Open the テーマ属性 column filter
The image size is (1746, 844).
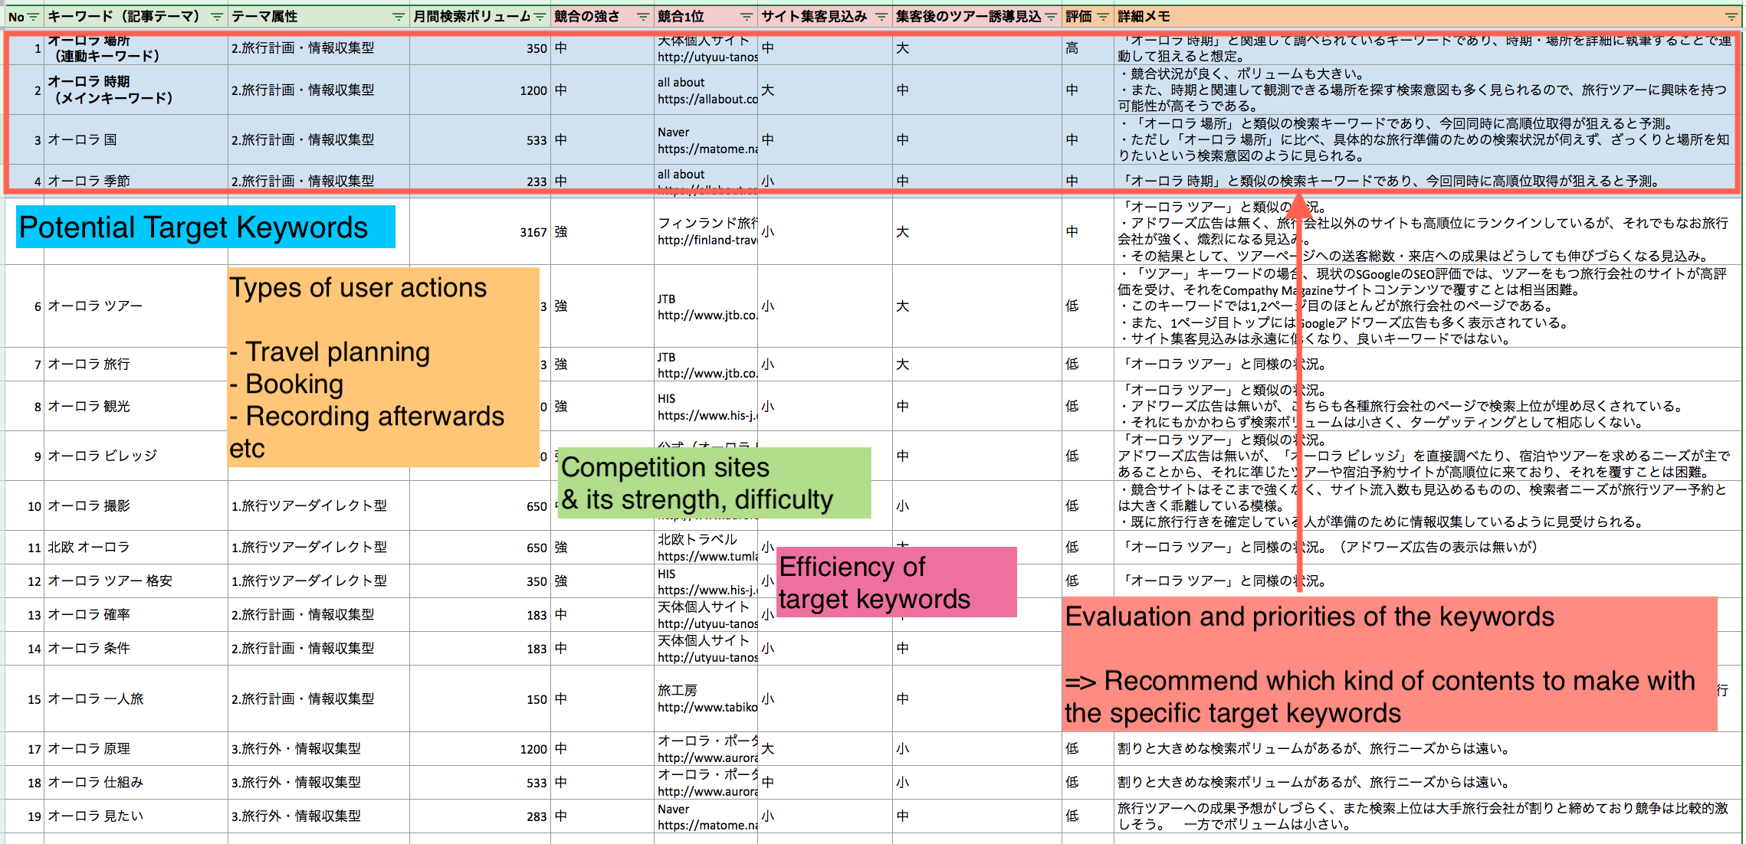pyautogui.click(x=398, y=17)
